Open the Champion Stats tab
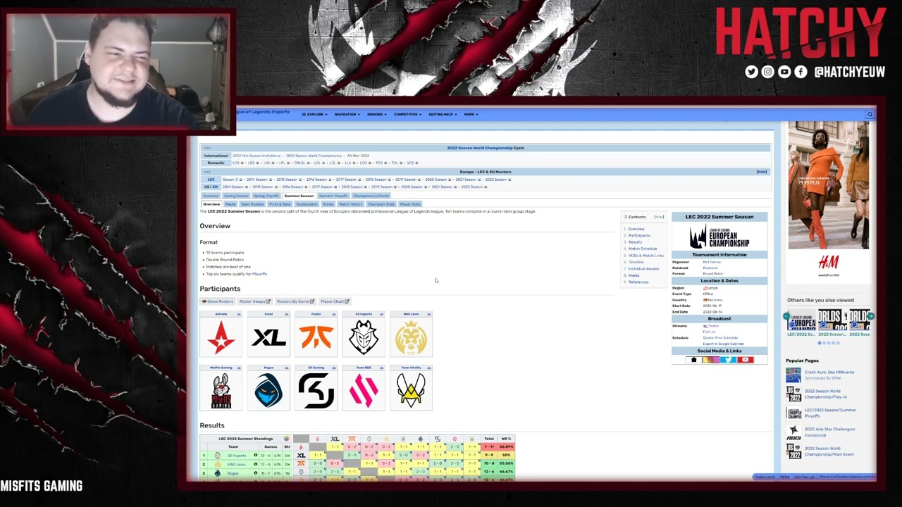Image resolution: width=902 pixels, height=507 pixels. [381, 204]
